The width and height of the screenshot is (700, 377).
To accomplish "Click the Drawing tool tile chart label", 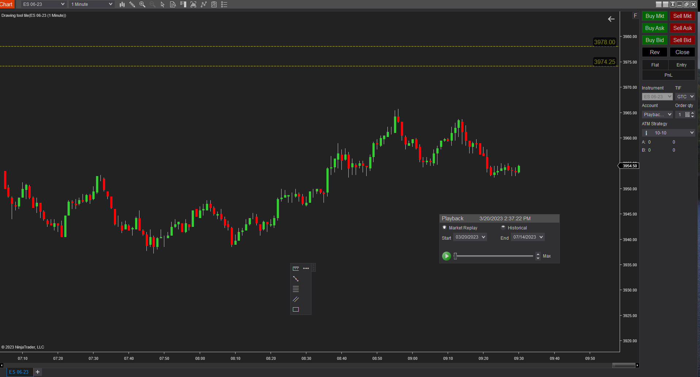I will pos(34,15).
